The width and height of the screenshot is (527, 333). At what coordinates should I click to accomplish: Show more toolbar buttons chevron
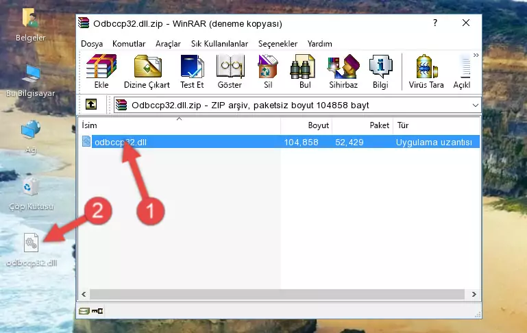point(476,55)
